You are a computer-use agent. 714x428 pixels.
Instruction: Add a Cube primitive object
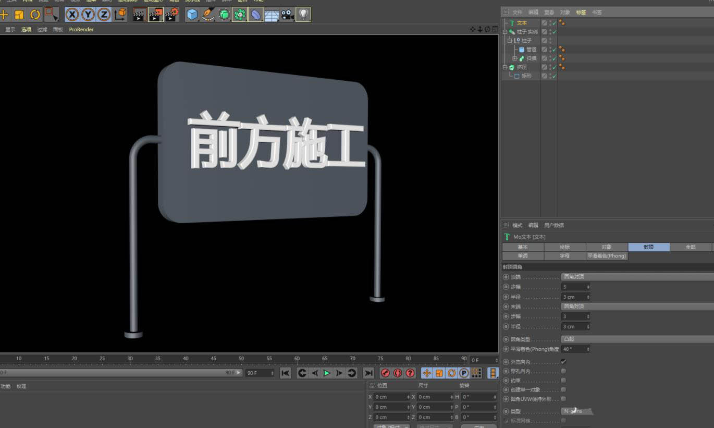[192, 15]
